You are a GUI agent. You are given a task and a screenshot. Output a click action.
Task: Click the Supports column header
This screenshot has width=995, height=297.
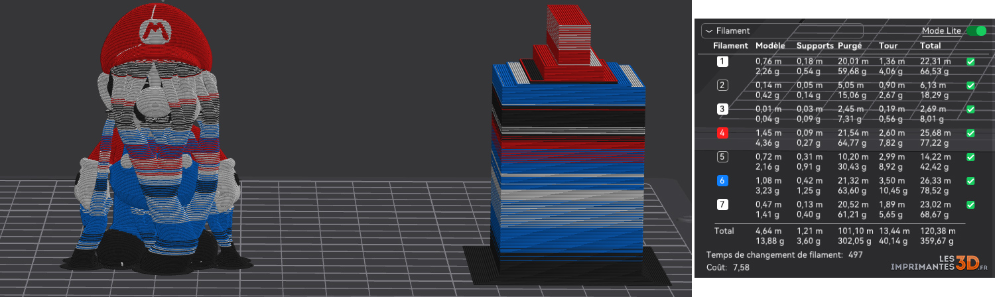coord(815,46)
